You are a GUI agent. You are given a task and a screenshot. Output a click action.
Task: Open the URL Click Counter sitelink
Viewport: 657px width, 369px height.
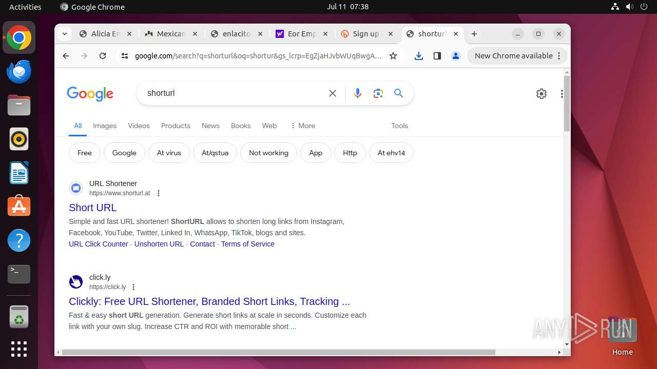click(99, 244)
